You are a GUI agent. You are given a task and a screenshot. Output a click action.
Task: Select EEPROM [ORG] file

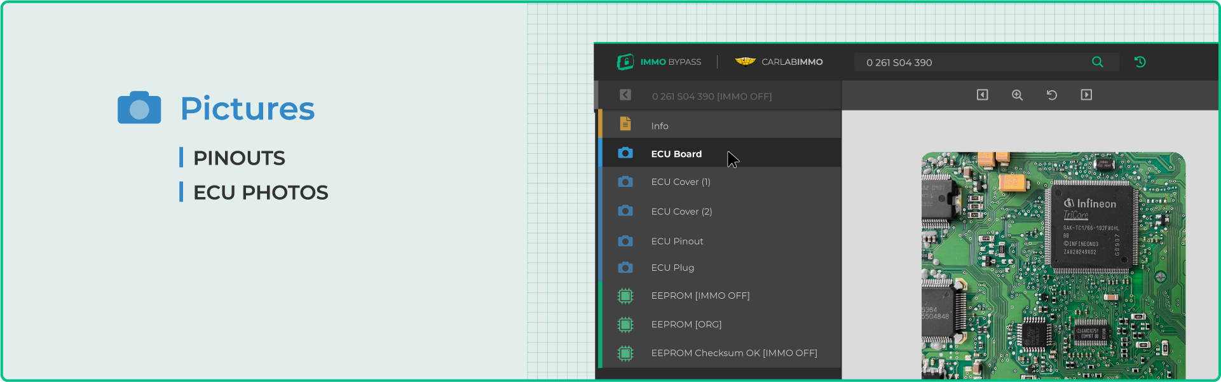pyautogui.click(x=686, y=324)
